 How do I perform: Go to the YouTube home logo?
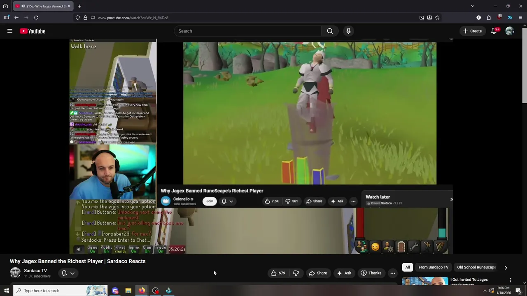click(33, 31)
